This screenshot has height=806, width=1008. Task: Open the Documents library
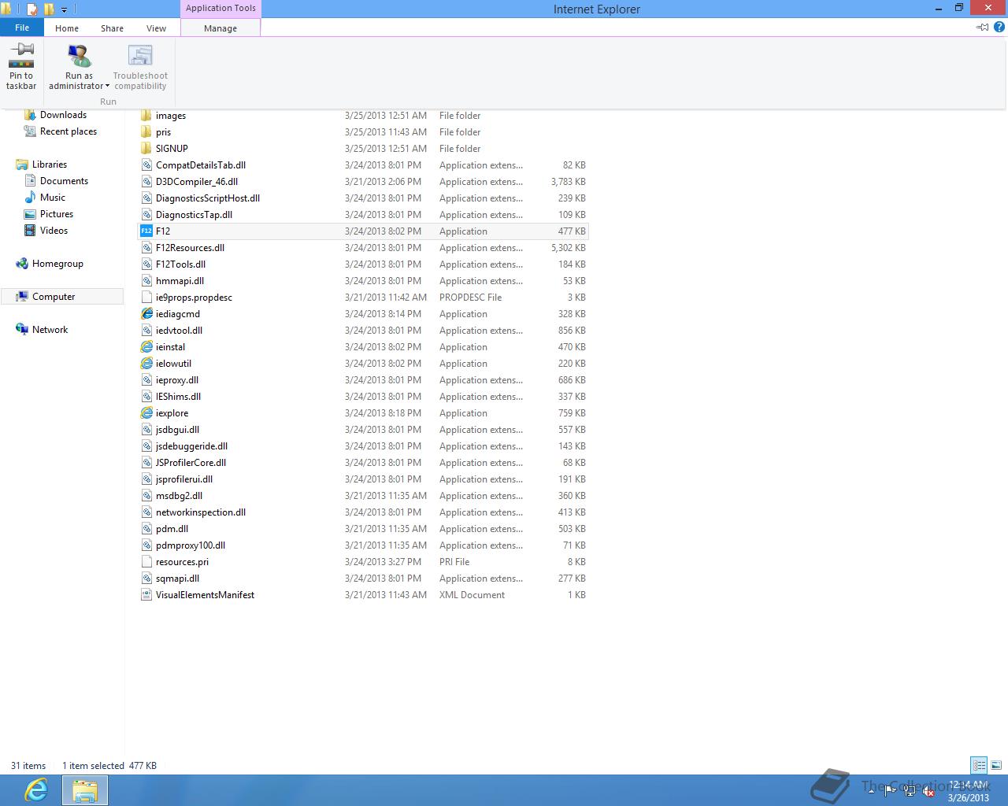[x=64, y=181]
